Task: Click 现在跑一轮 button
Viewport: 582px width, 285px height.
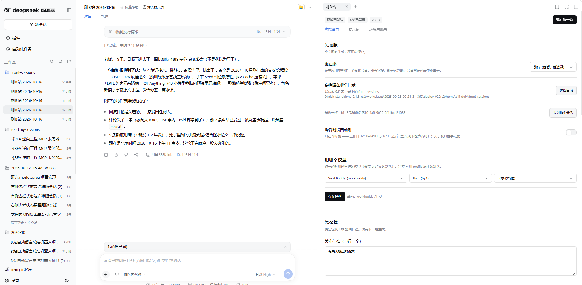Action: point(564,20)
